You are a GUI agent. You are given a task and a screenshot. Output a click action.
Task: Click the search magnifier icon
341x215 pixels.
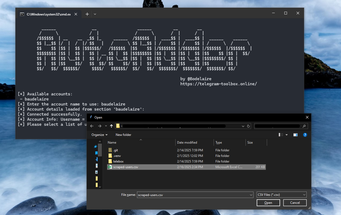[304, 126]
